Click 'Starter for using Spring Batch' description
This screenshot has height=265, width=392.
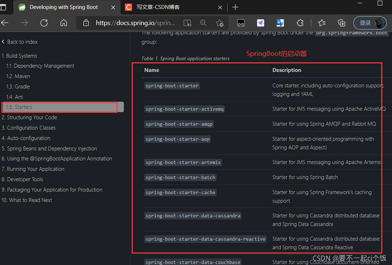(305, 177)
